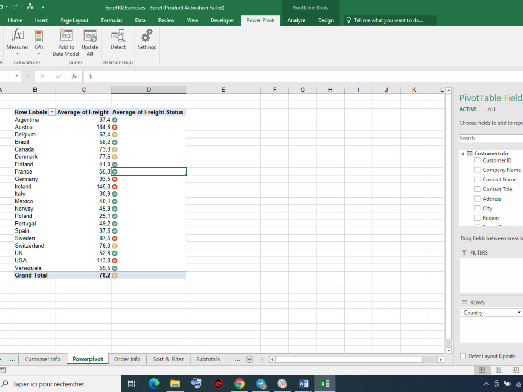Viewport: 523px width, 392px height.
Task: Check the Company Name field
Action: (477, 170)
